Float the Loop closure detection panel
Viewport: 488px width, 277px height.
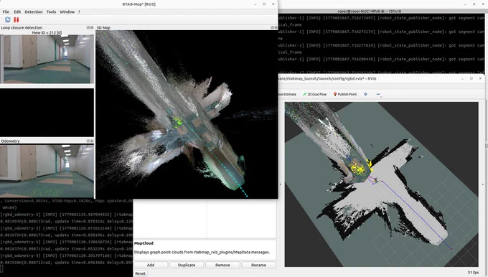pyautogui.click(x=88, y=28)
